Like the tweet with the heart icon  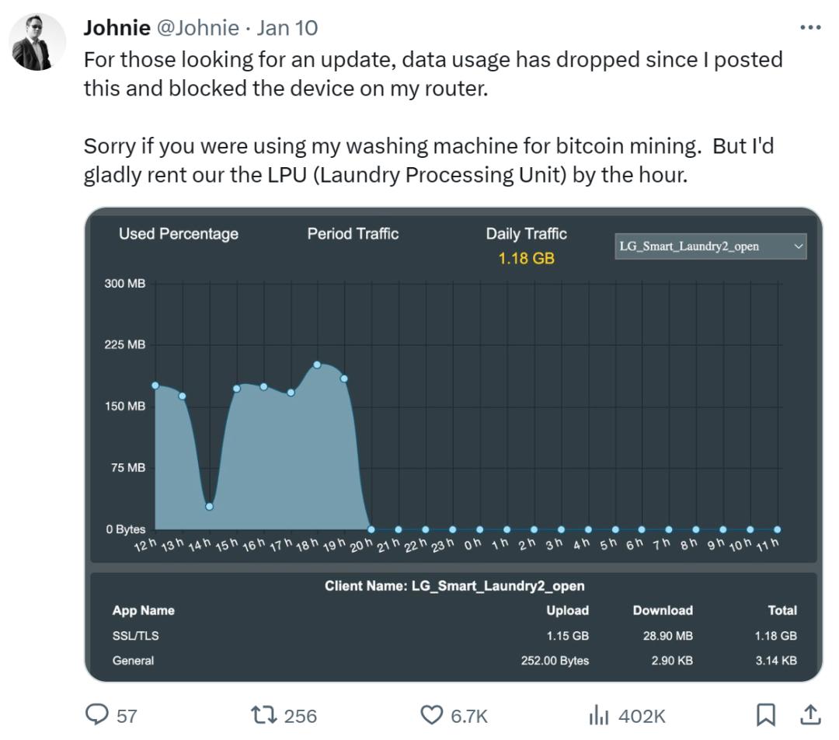[431, 714]
